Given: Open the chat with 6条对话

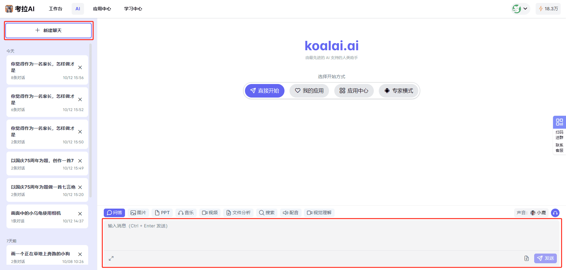Looking at the screenshot, I should point(47,102).
